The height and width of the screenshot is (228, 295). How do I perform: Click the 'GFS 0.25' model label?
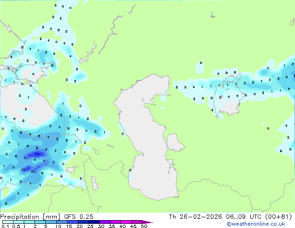(x=79, y=217)
